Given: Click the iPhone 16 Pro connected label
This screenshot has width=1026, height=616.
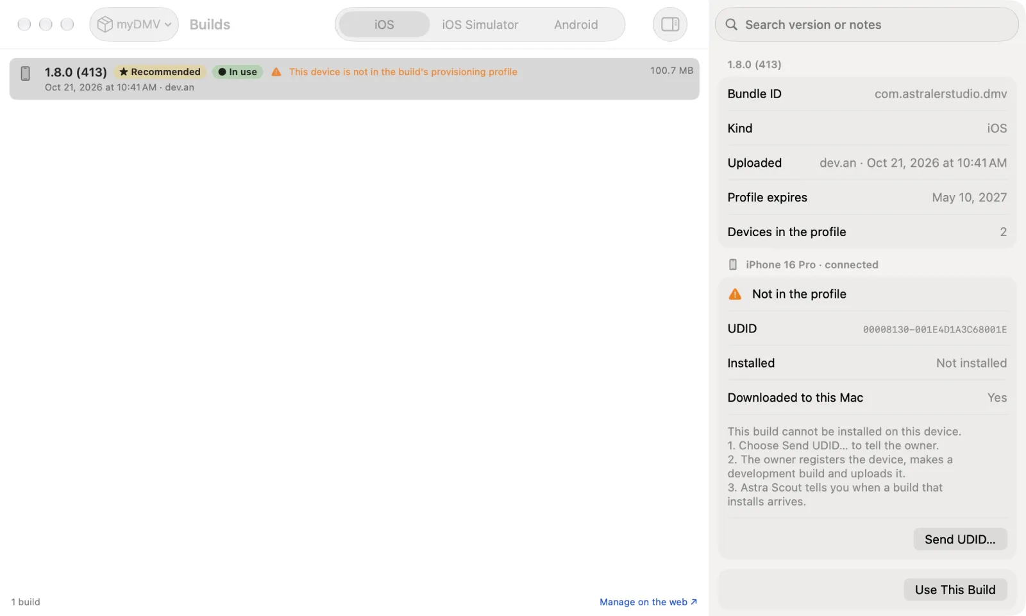Looking at the screenshot, I should (812, 264).
